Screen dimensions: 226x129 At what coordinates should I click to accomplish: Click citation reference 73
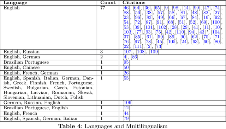pos(159,46)
